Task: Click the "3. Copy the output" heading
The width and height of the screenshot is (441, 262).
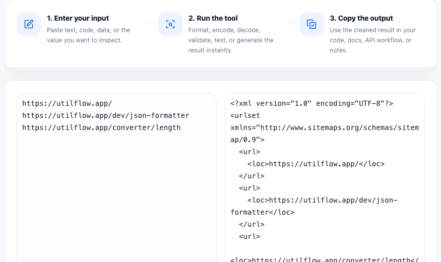Action: pos(361,18)
